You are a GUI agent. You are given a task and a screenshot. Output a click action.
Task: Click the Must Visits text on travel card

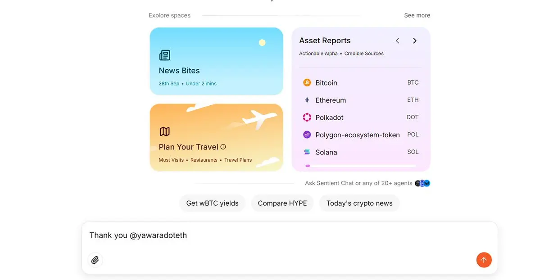tap(171, 160)
